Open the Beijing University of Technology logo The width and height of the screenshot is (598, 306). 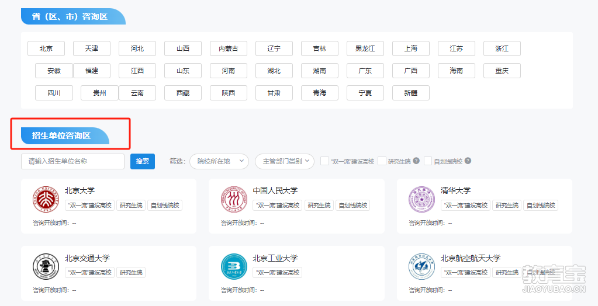tap(234, 266)
